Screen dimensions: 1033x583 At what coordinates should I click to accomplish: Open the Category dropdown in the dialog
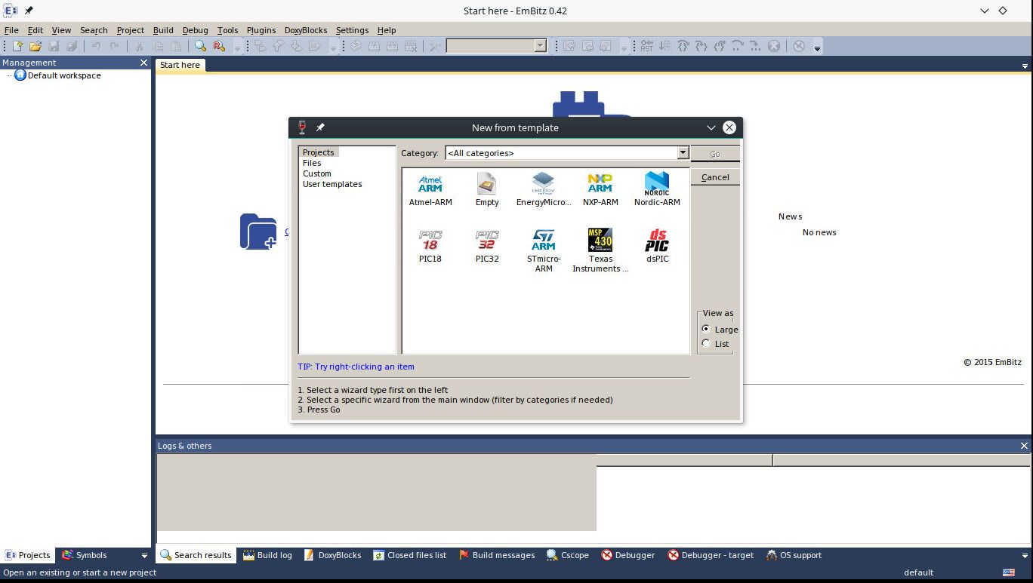[x=682, y=153]
